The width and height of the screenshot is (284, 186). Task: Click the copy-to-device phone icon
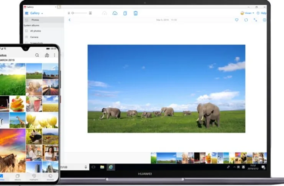point(125,13)
